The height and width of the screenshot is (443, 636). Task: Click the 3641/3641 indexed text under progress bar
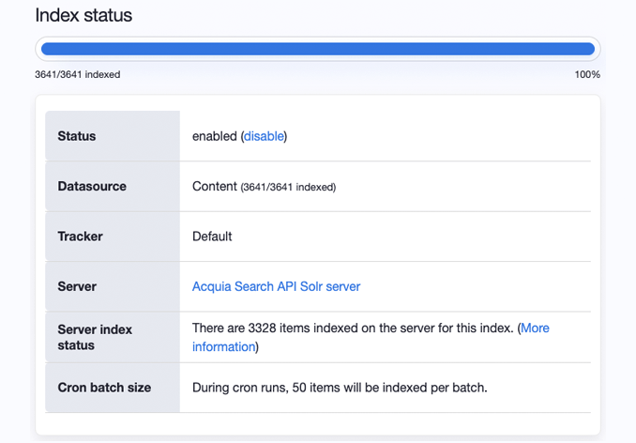tap(77, 74)
